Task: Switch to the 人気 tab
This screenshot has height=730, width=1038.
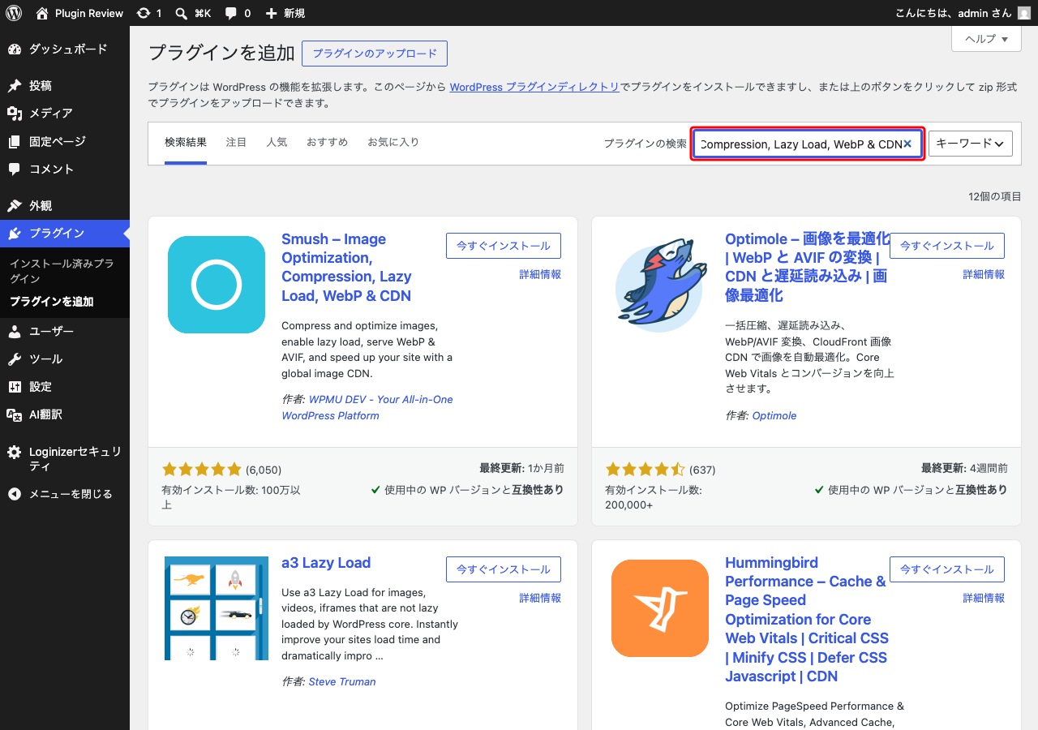Action: pos(277,143)
